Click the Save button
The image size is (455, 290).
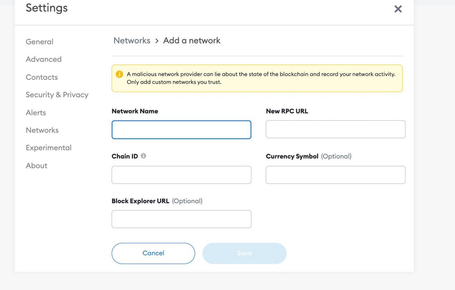click(244, 253)
